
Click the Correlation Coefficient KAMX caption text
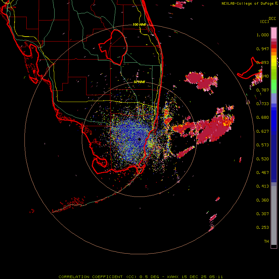[x=140, y=277]
